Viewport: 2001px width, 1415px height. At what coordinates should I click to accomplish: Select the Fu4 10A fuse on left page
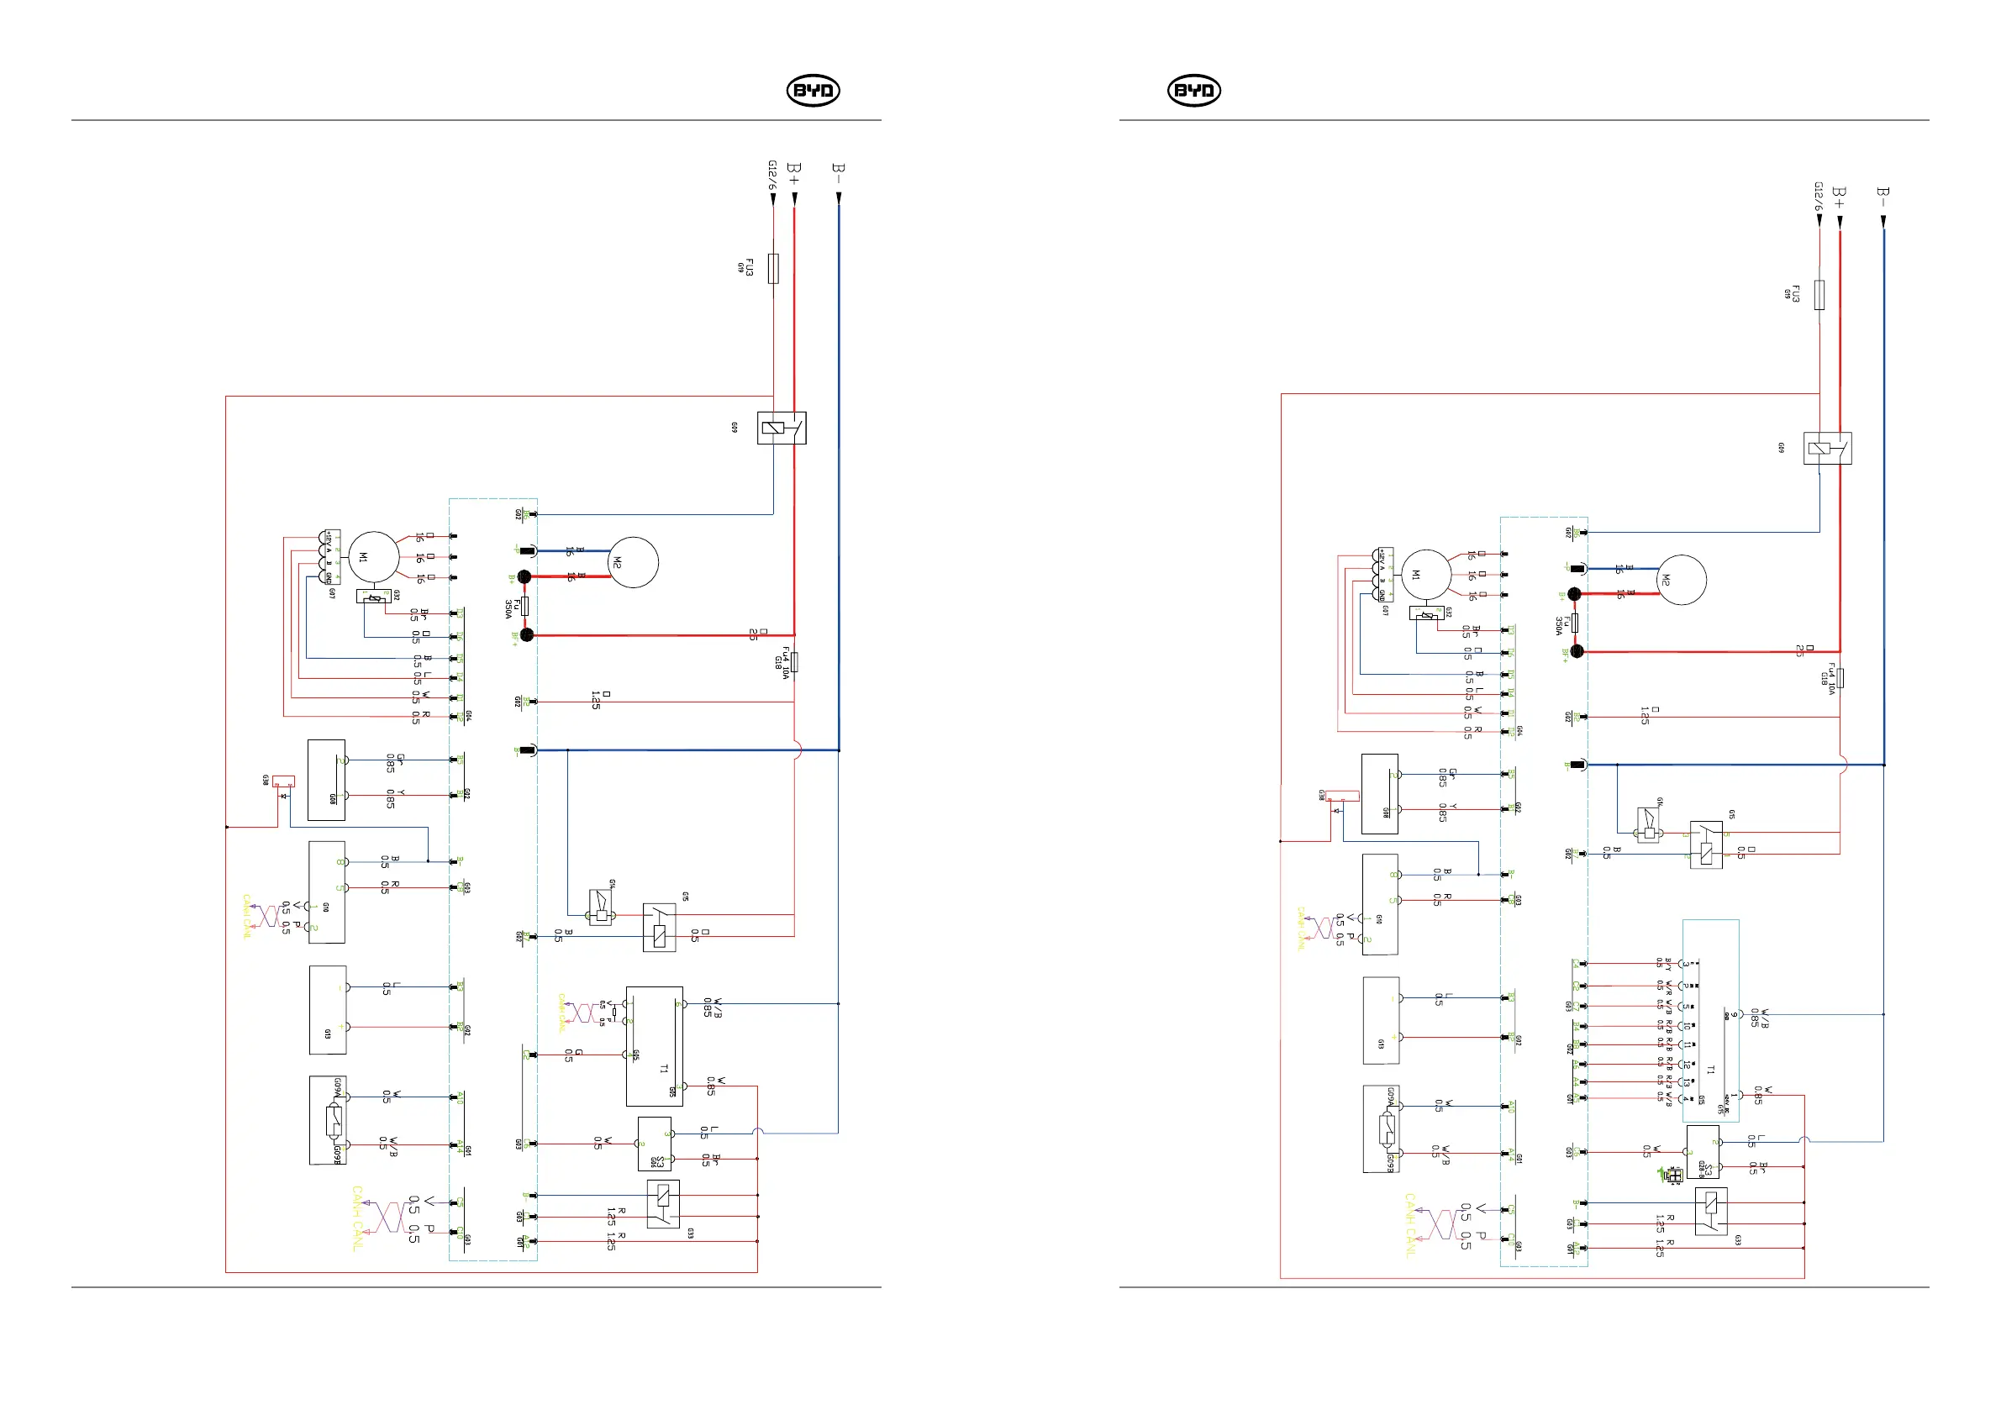pyautogui.click(x=794, y=662)
